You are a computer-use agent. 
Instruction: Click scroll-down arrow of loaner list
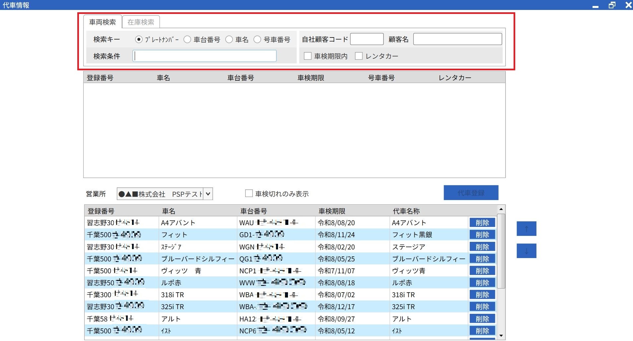pyautogui.click(x=501, y=336)
